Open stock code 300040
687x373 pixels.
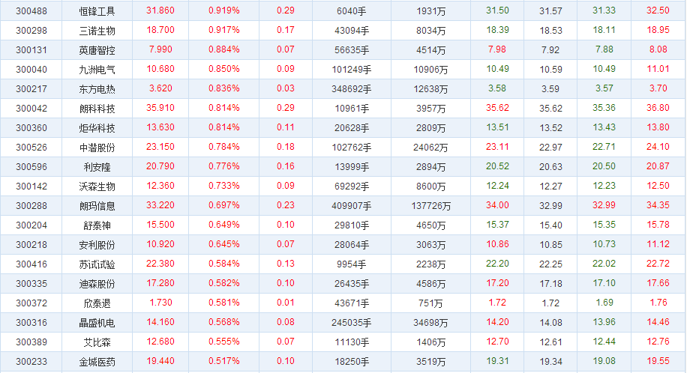click(x=31, y=70)
